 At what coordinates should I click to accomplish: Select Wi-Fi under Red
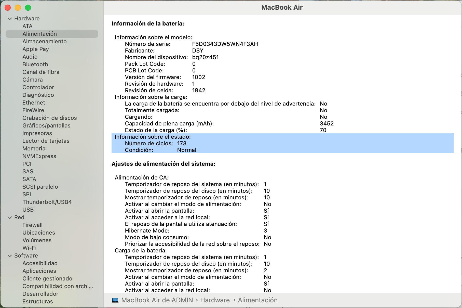pyautogui.click(x=29, y=248)
